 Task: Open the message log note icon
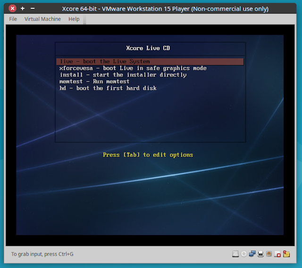coord(286,254)
